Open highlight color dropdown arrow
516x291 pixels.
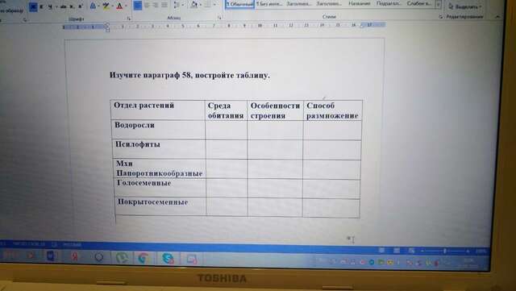tap(112, 6)
